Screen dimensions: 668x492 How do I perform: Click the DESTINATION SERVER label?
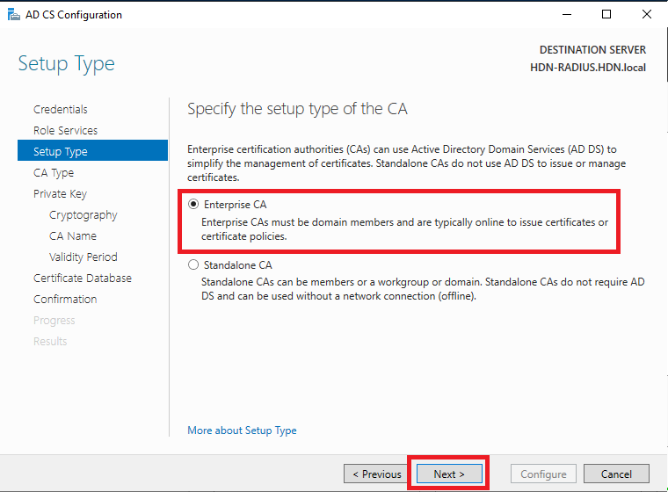592,50
